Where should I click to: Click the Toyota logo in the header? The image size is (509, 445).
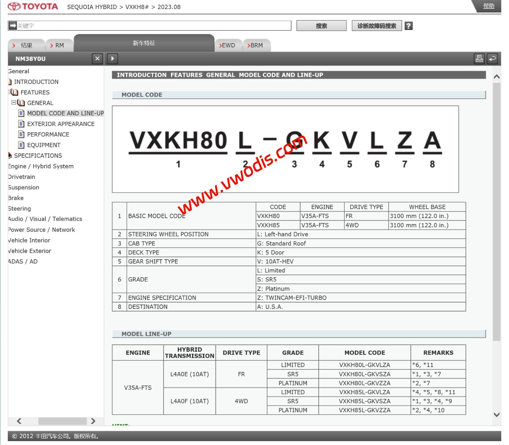(33, 6)
